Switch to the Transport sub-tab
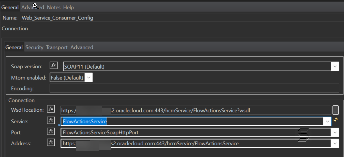Viewport: 344px width, 157px height. click(x=57, y=47)
